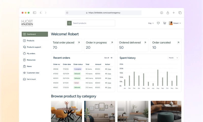Screen dimensions: 203x122
Task: Click the Delivered badge for order #7002
Action: [77, 74]
